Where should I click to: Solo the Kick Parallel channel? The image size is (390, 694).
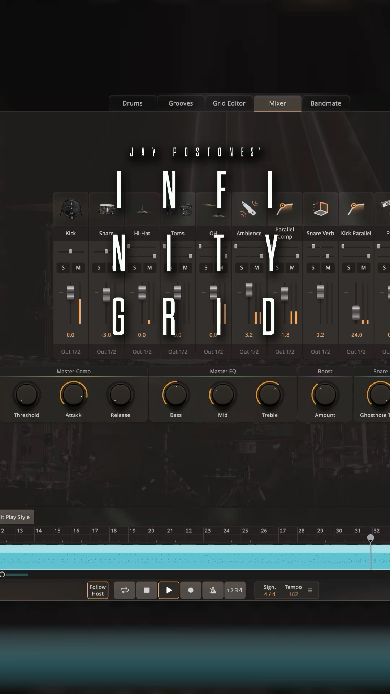(x=348, y=267)
